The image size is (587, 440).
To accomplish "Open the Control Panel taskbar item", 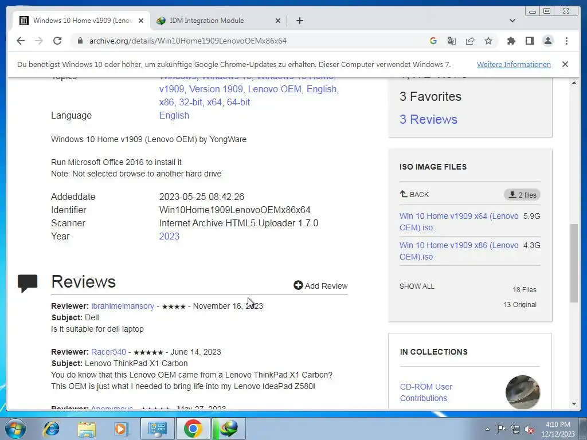I will click(x=157, y=429).
